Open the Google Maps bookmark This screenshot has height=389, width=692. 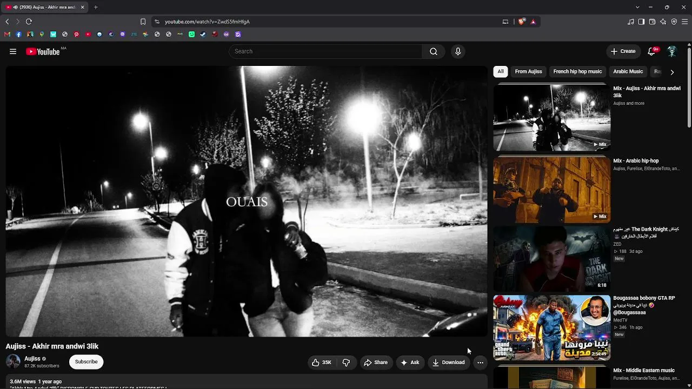42,34
